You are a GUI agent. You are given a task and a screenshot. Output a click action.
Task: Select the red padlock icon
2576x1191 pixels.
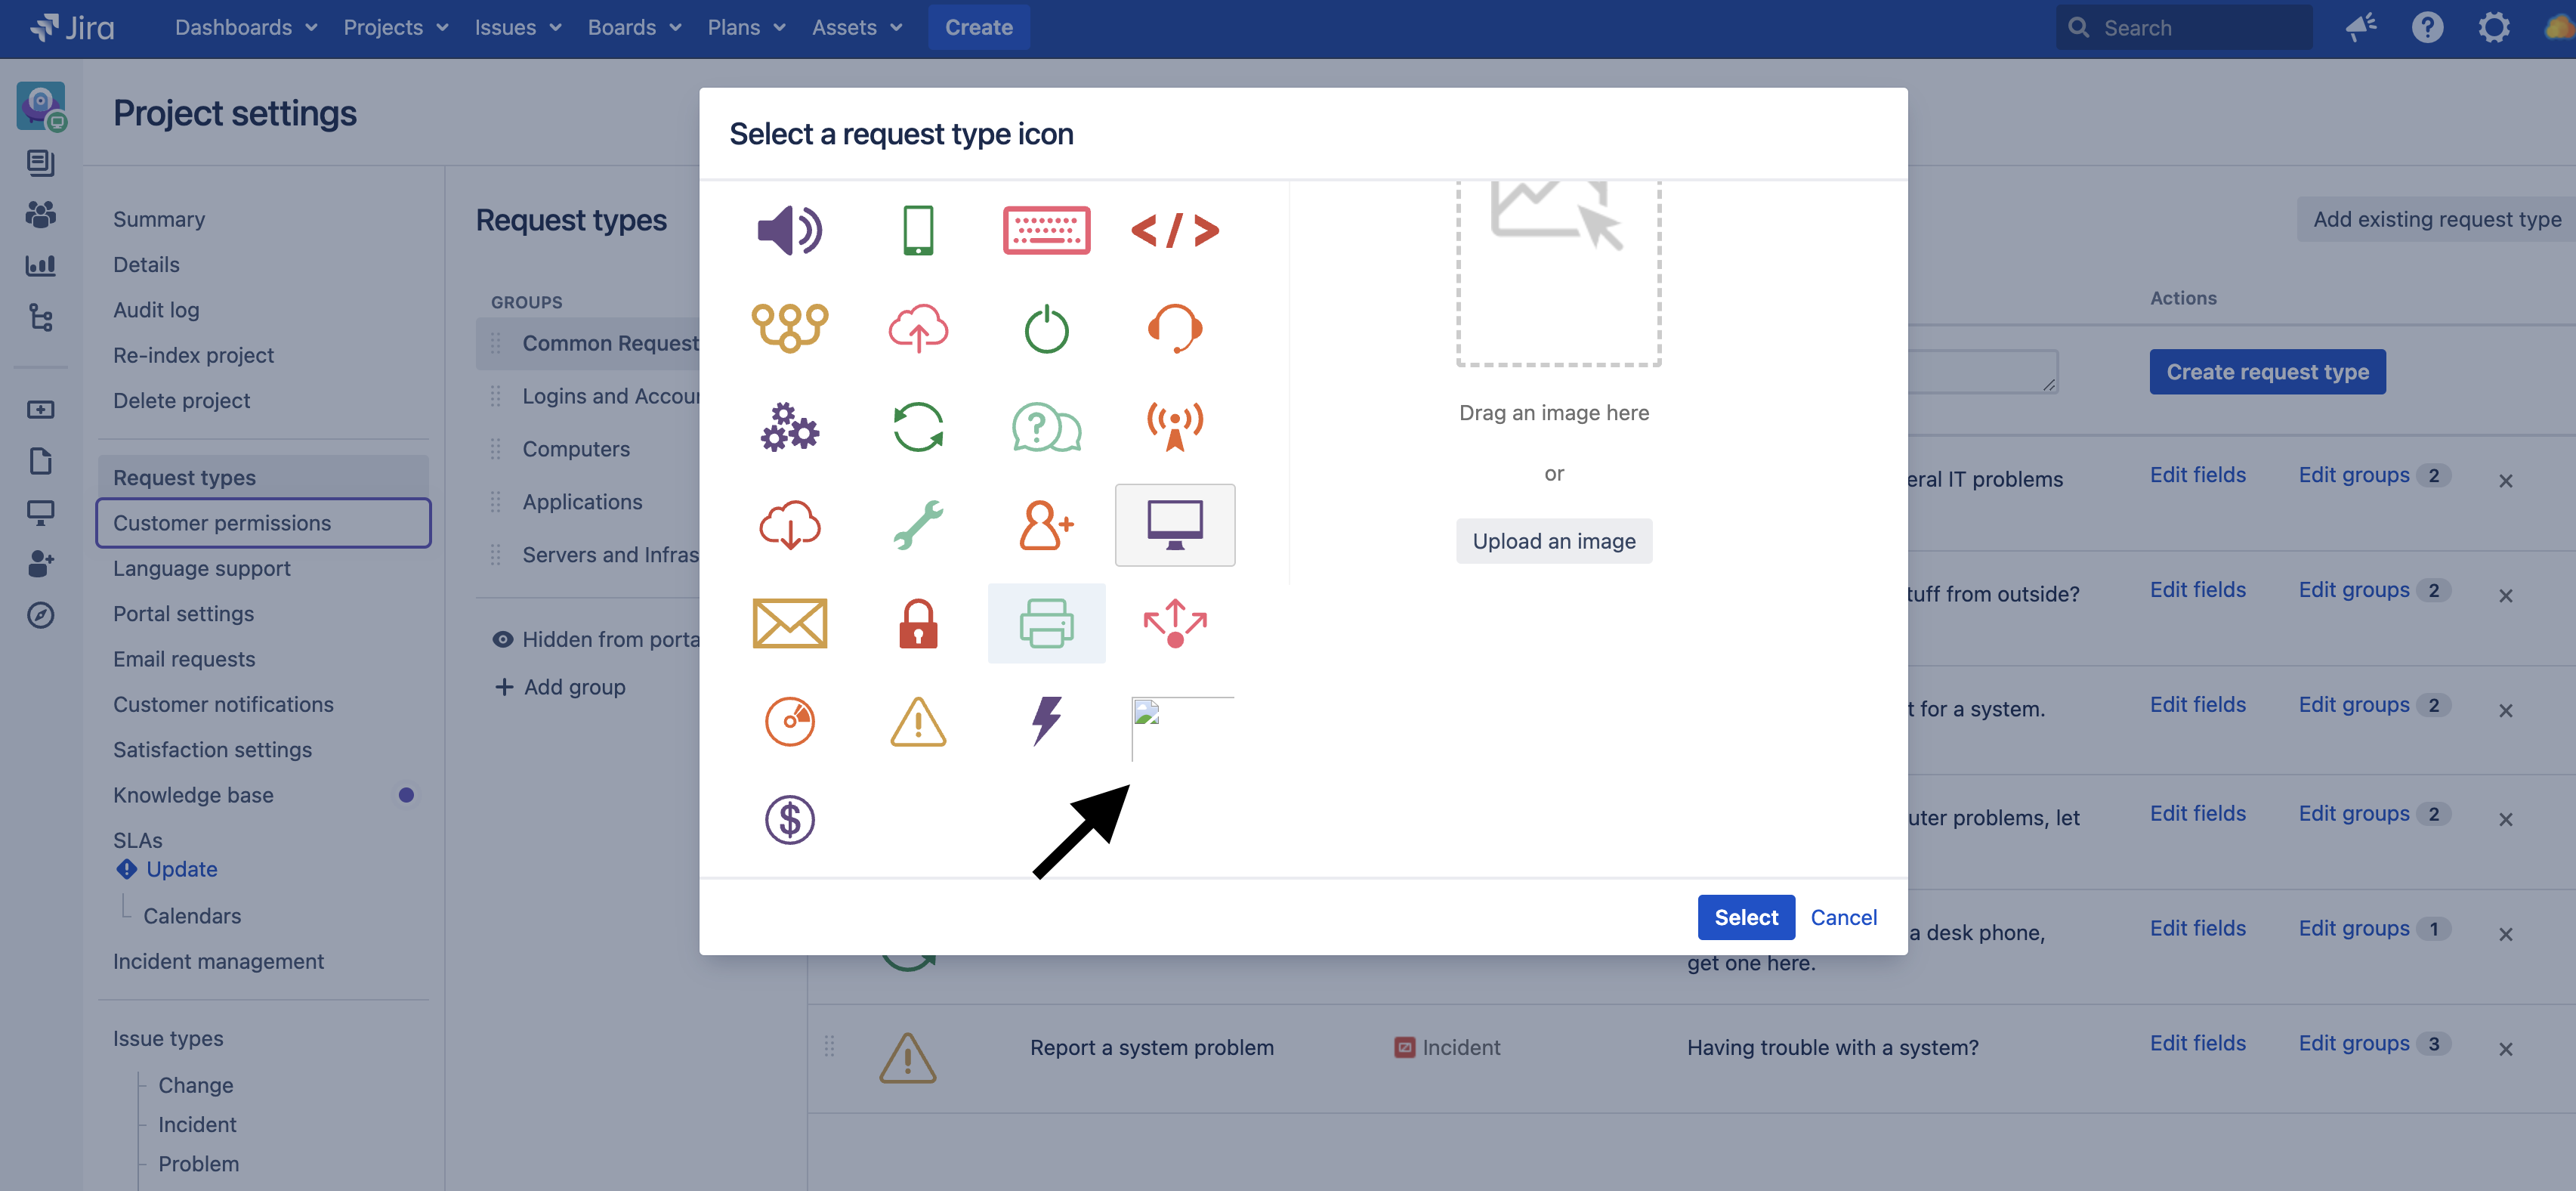point(918,623)
